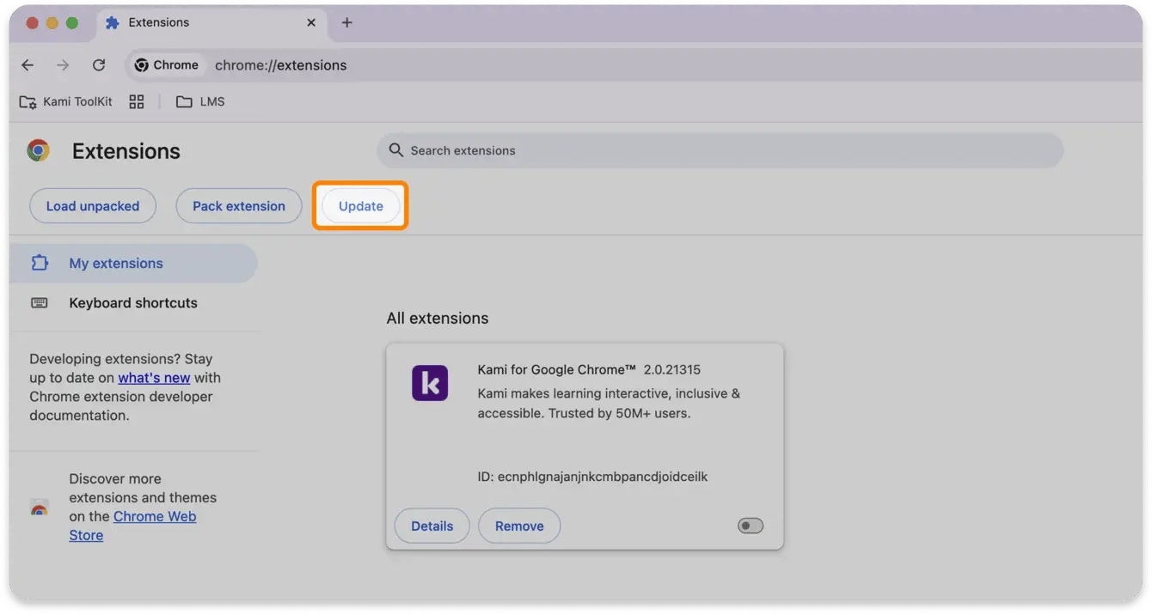Click the Pack extension button

(x=239, y=206)
